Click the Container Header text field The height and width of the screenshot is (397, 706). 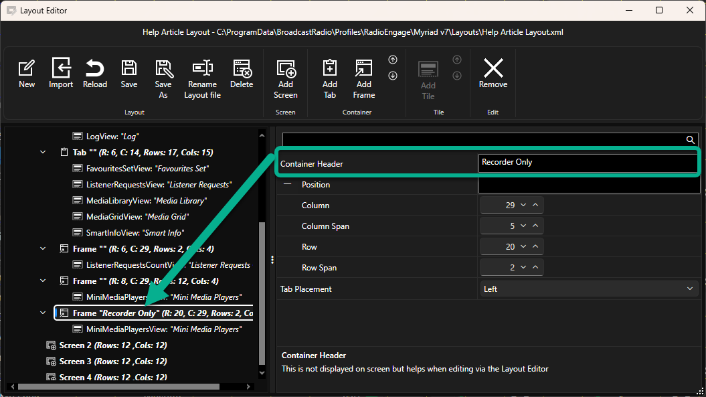[x=588, y=162]
